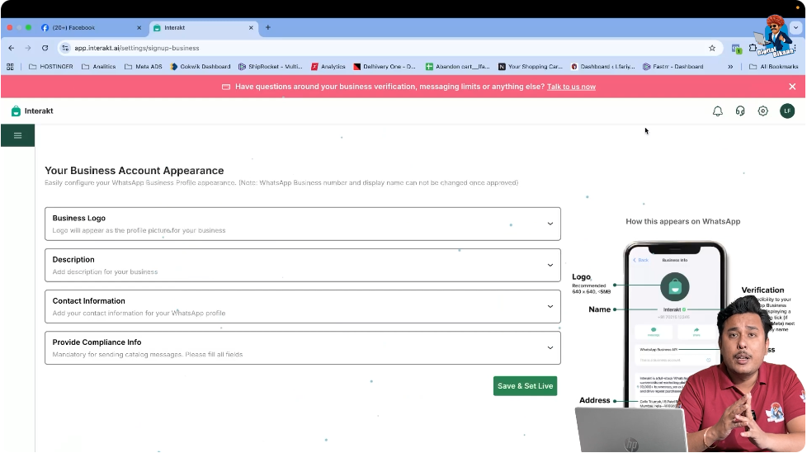Open the tab search dropdown arrow
Viewport: 807px width, 453px height.
point(795,28)
